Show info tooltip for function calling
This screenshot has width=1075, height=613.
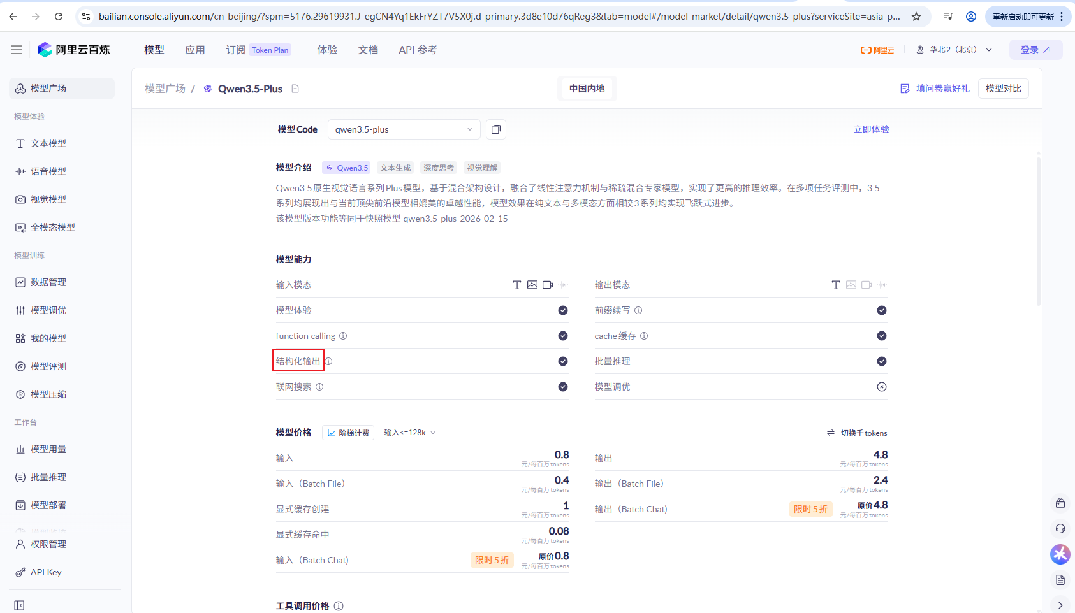click(x=343, y=336)
